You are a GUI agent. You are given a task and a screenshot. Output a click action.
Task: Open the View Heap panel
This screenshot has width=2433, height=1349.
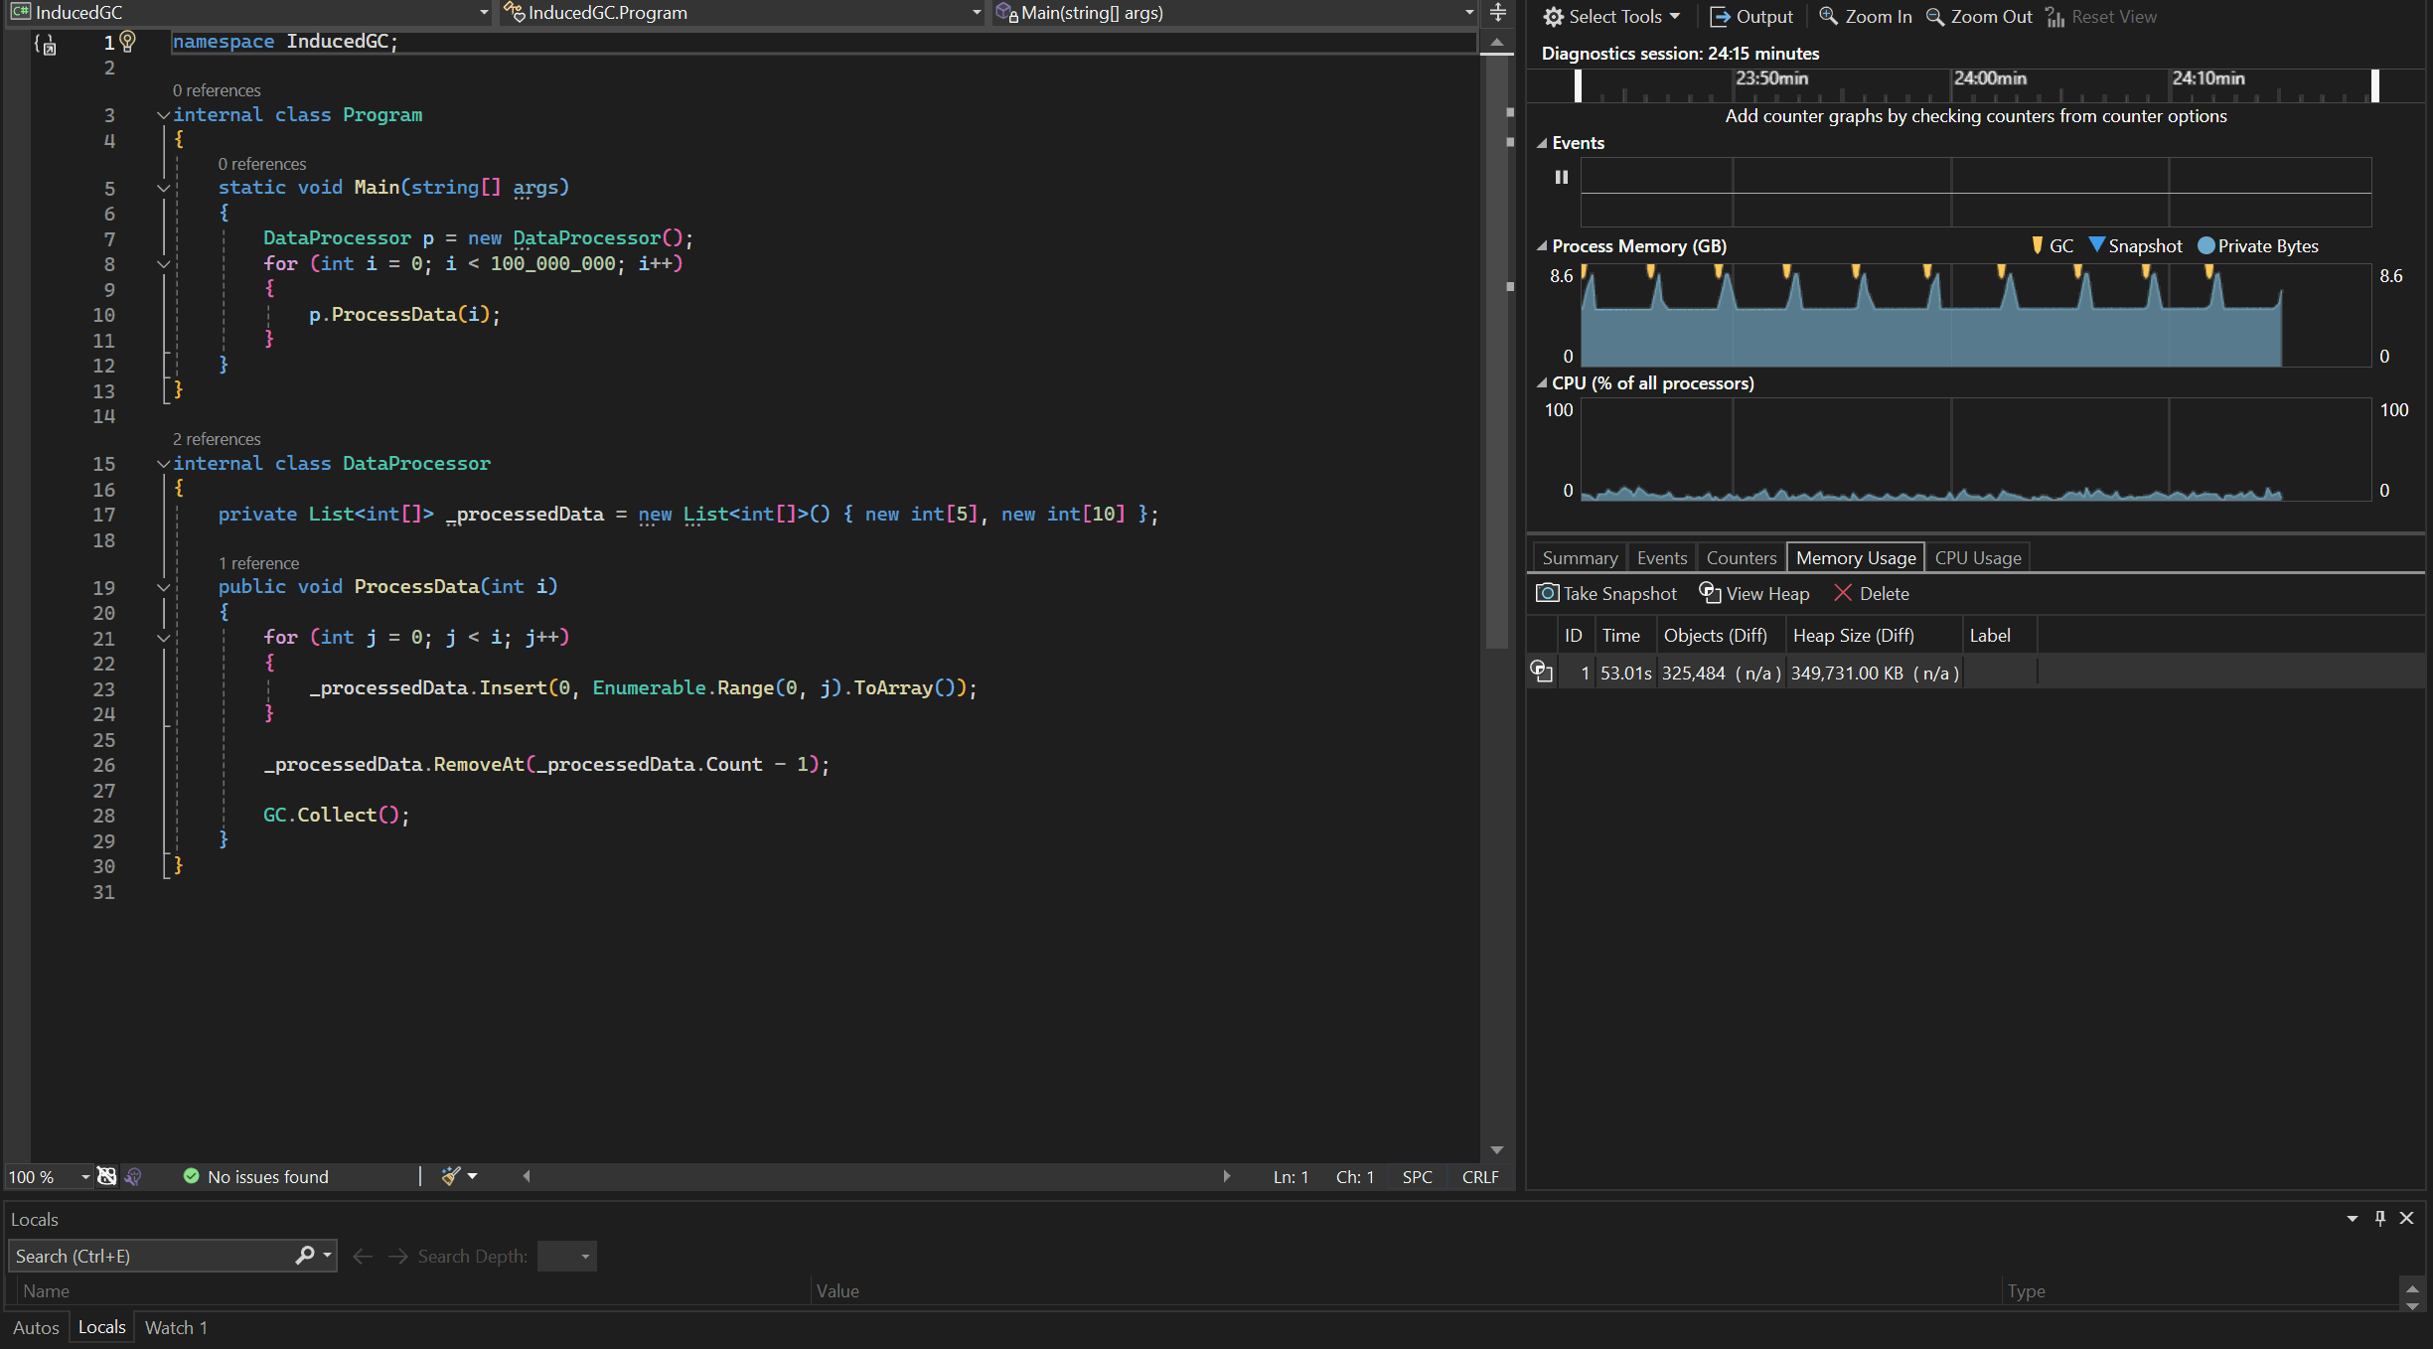1752,593
